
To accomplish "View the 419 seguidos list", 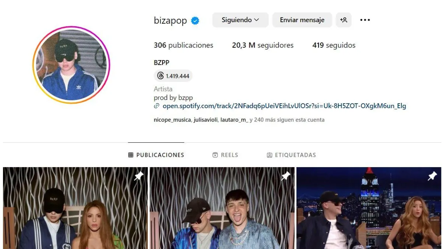I will pyautogui.click(x=334, y=45).
